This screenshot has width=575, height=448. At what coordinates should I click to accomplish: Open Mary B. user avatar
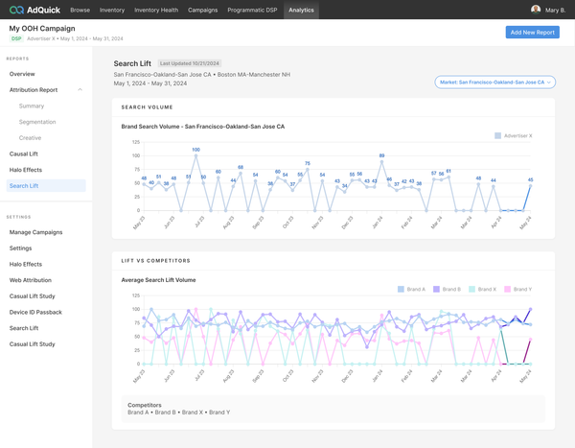[536, 10]
